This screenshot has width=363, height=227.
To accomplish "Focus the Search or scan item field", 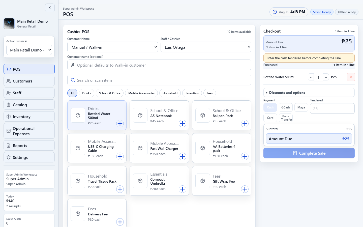I will coord(159,80).
